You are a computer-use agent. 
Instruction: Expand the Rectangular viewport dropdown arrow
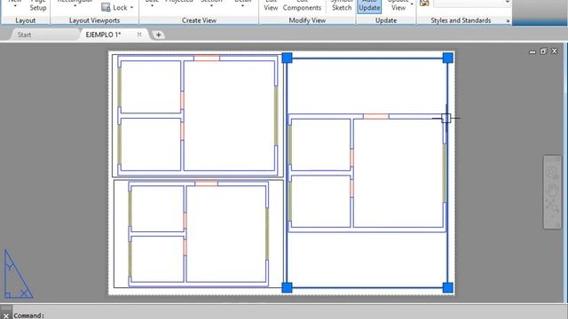75,6
